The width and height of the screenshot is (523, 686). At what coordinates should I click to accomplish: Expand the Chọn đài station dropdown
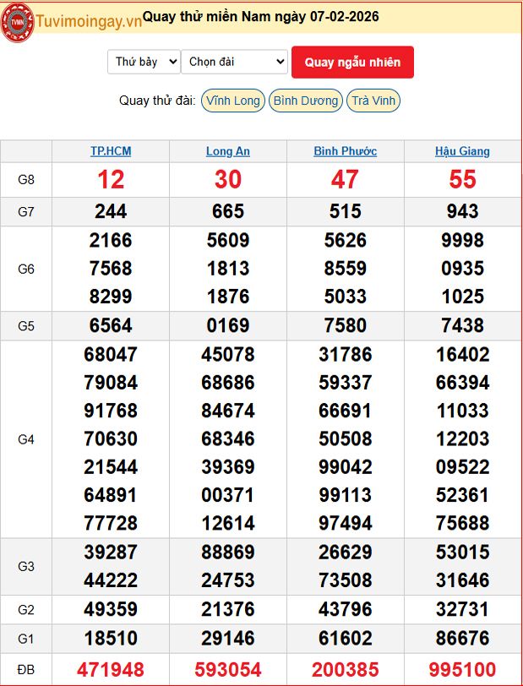pyautogui.click(x=234, y=62)
